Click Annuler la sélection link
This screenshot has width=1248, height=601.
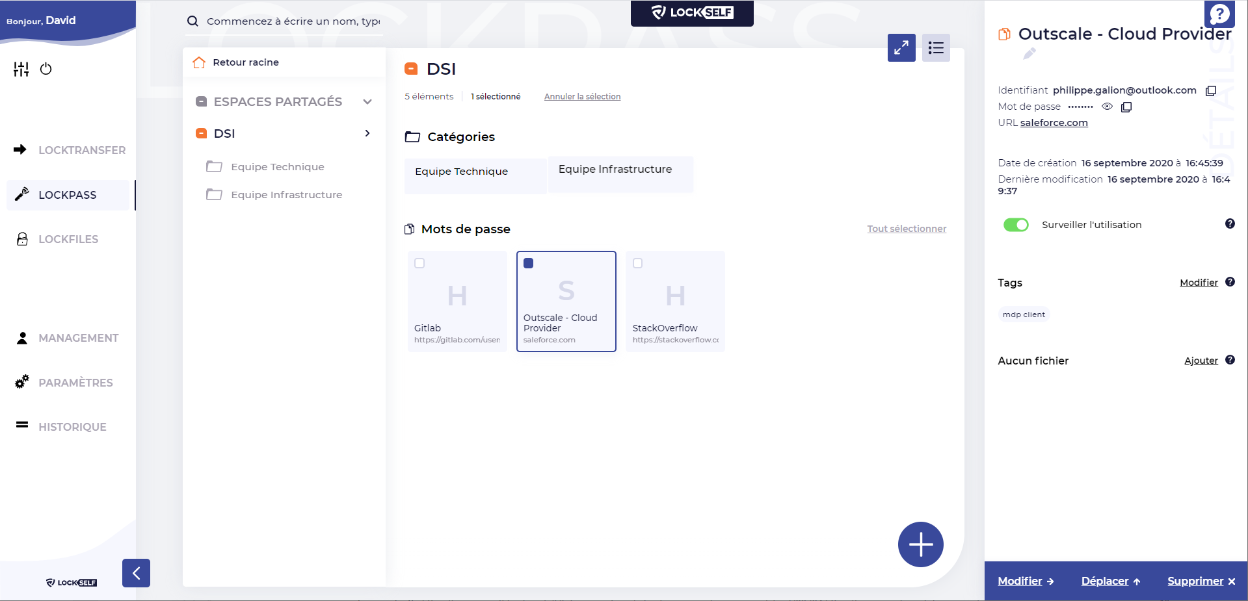(x=582, y=97)
